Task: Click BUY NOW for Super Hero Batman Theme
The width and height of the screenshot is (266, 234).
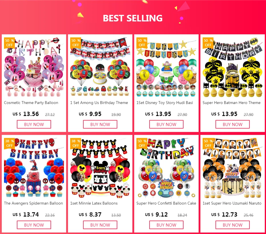Action: (233, 124)
